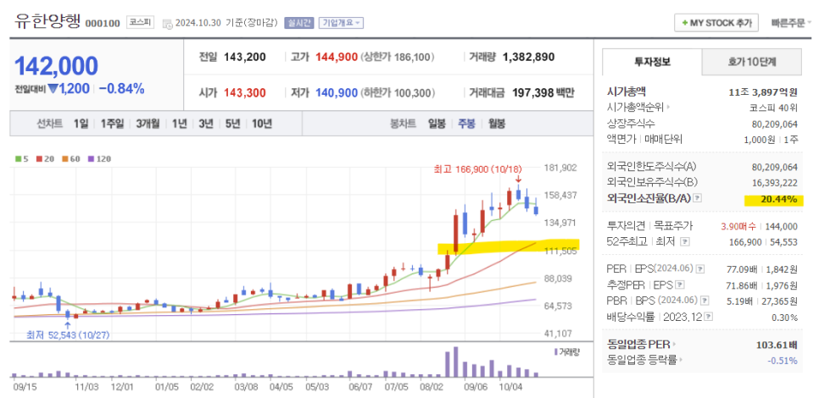Toggle the 실시간 real-time button
The height and width of the screenshot is (398, 819).
(x=298, y=23)
